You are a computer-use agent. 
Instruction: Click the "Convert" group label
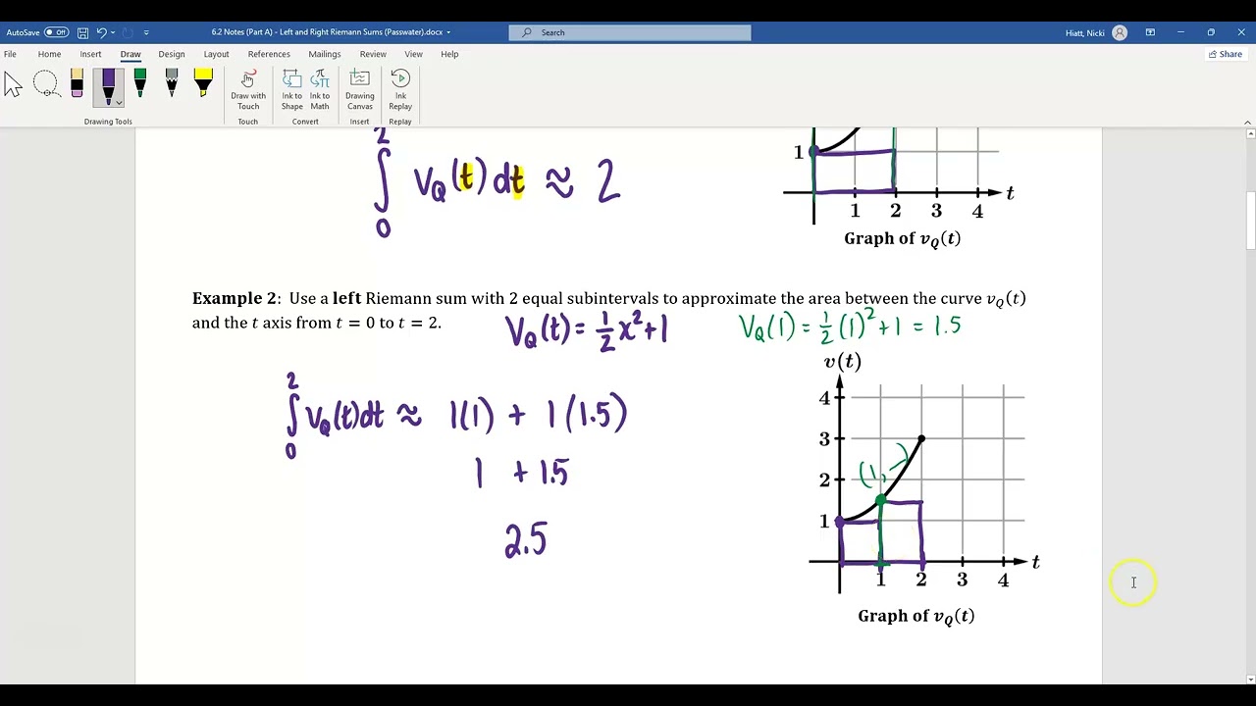pos(305,122)
